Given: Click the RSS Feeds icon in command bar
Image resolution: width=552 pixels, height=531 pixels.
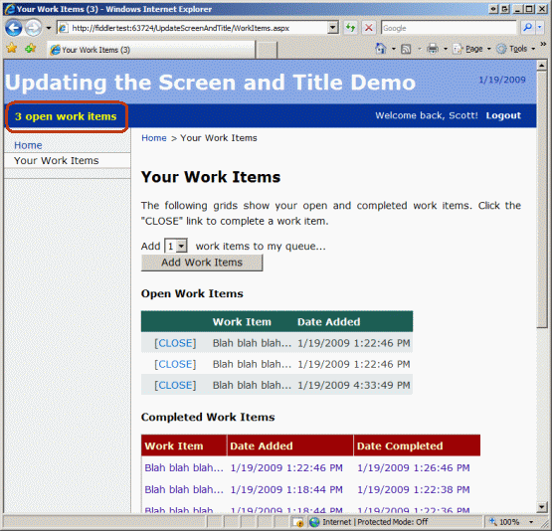Looking at the screenshot, I should pyautogui.click(x=406, y=49).
